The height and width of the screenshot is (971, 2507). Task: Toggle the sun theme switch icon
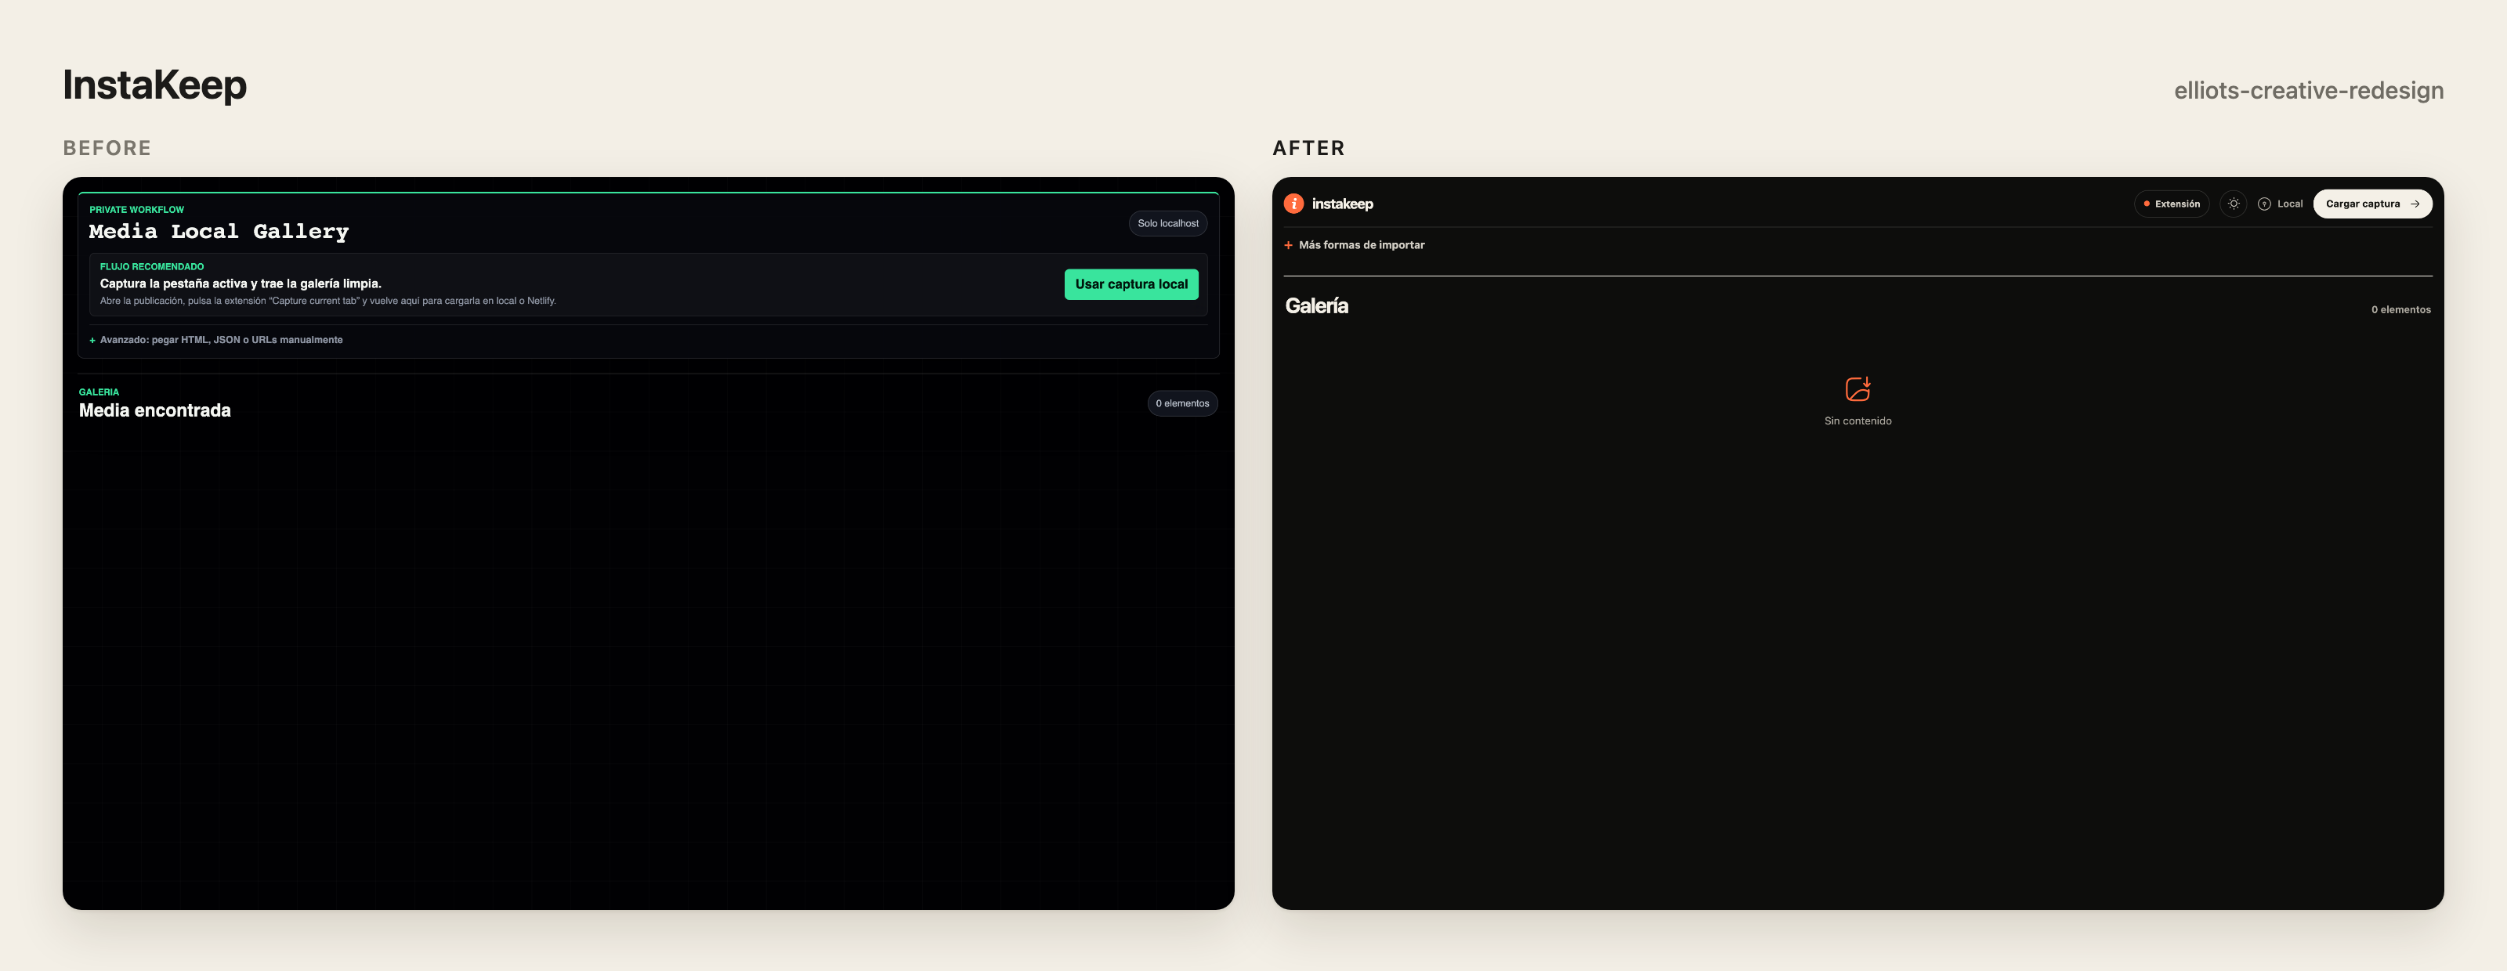pyautogui.click(x=2234, y=204)
